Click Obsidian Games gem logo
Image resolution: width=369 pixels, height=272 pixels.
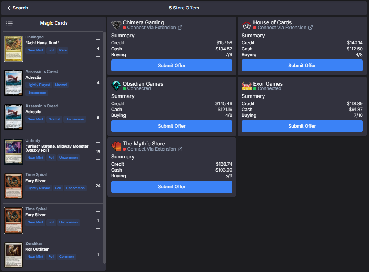point(116,86)
